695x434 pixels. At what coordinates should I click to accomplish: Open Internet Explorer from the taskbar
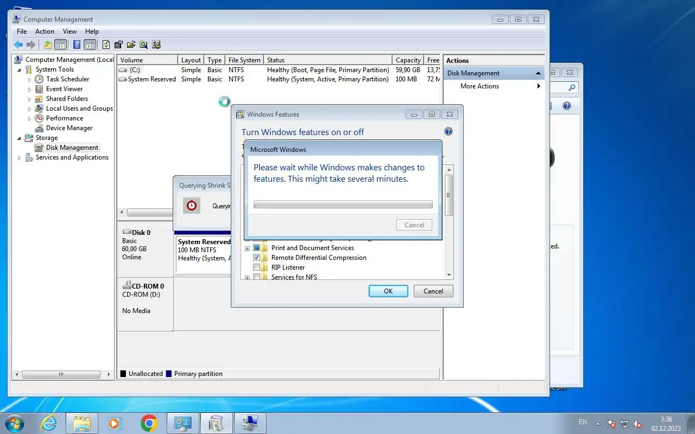pyautogui.click(x=49, y=423)
